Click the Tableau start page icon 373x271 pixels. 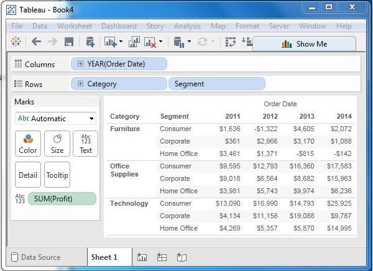click(x=16, y=42)
